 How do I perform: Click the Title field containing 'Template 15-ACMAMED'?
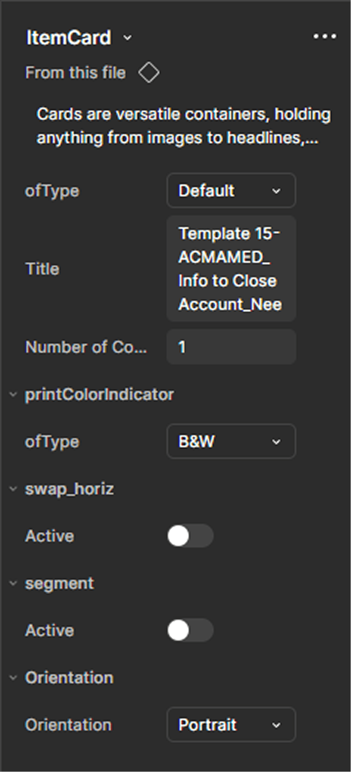(230, 269)
